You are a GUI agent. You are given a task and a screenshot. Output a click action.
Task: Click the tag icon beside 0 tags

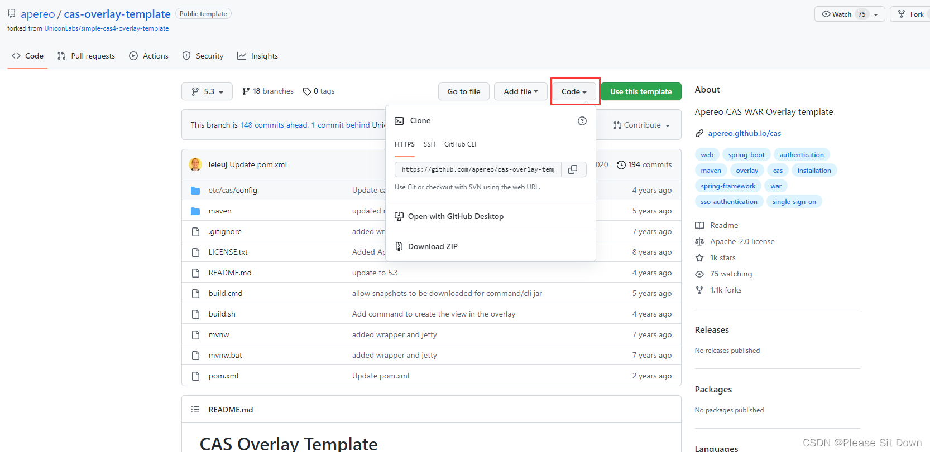307,91
